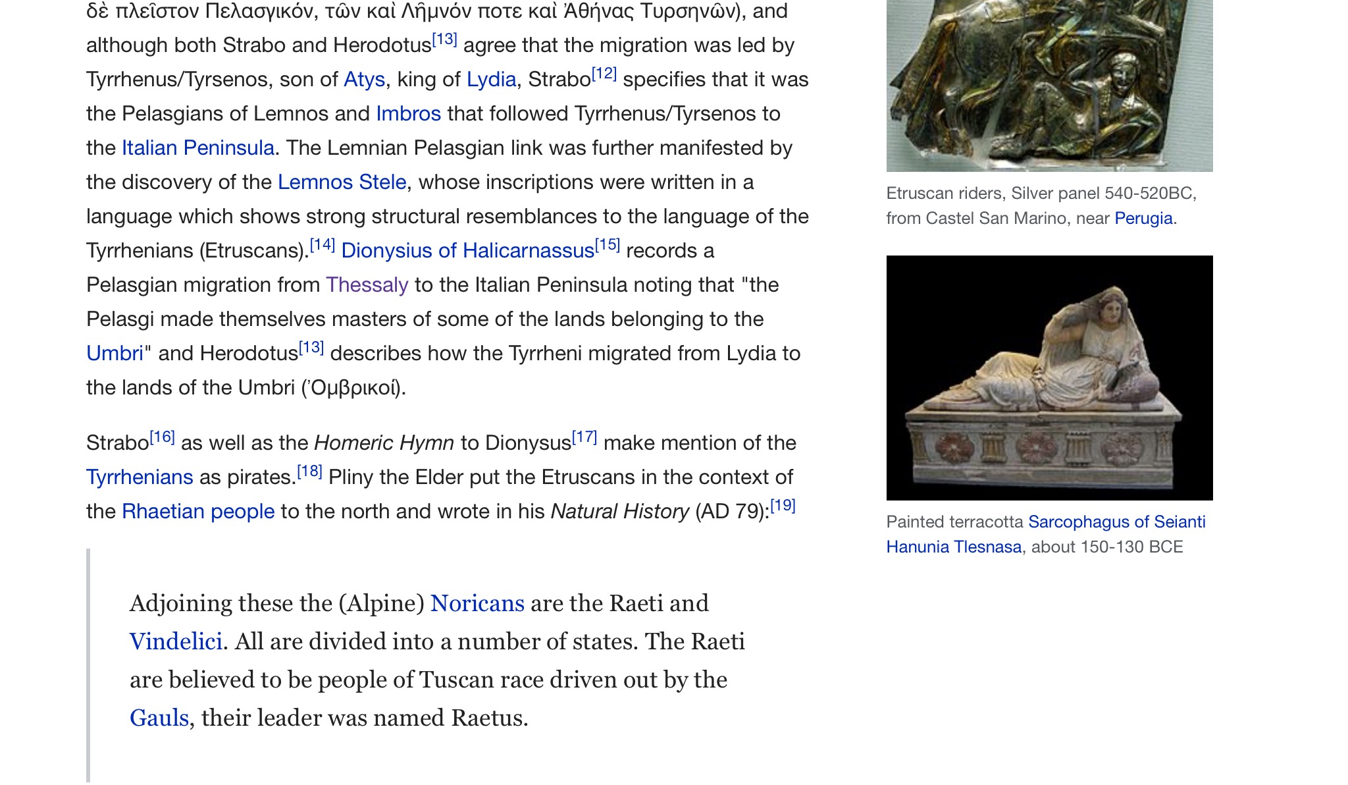Open the Noricans link in the quote
Screen dimensions: 1348x785
[x=477, y=603]
